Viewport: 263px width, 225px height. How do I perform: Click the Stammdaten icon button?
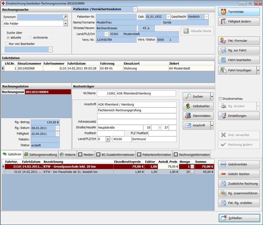[x=188, y=116]
